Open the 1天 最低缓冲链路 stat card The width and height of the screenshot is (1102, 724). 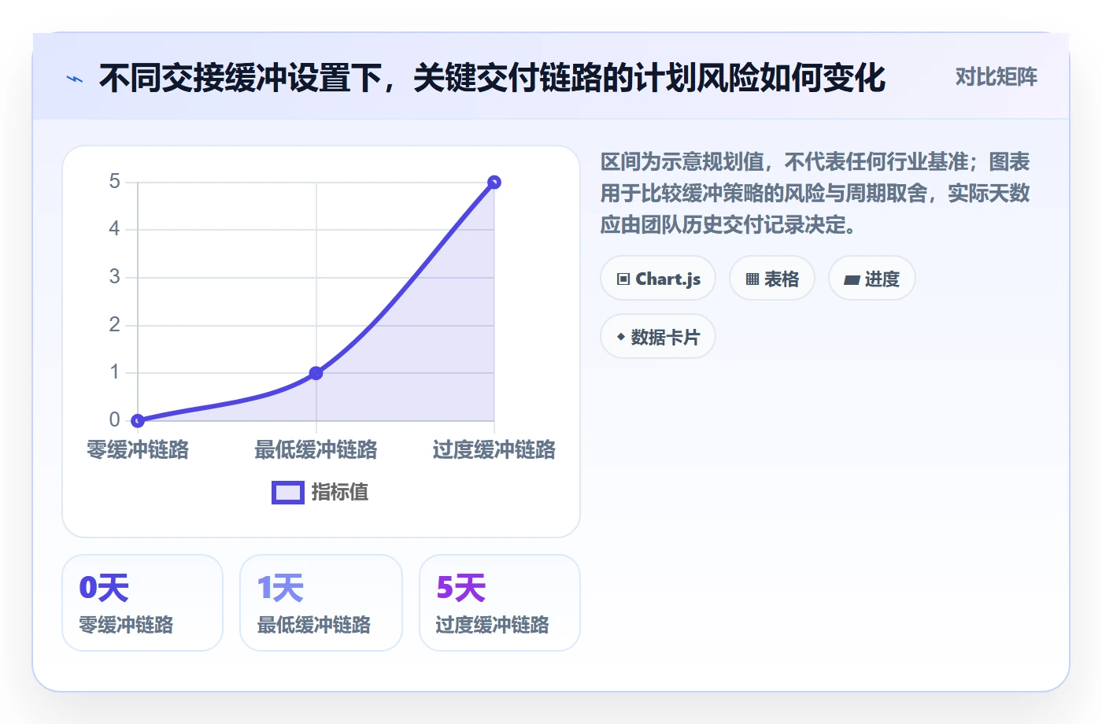(321, 603)
